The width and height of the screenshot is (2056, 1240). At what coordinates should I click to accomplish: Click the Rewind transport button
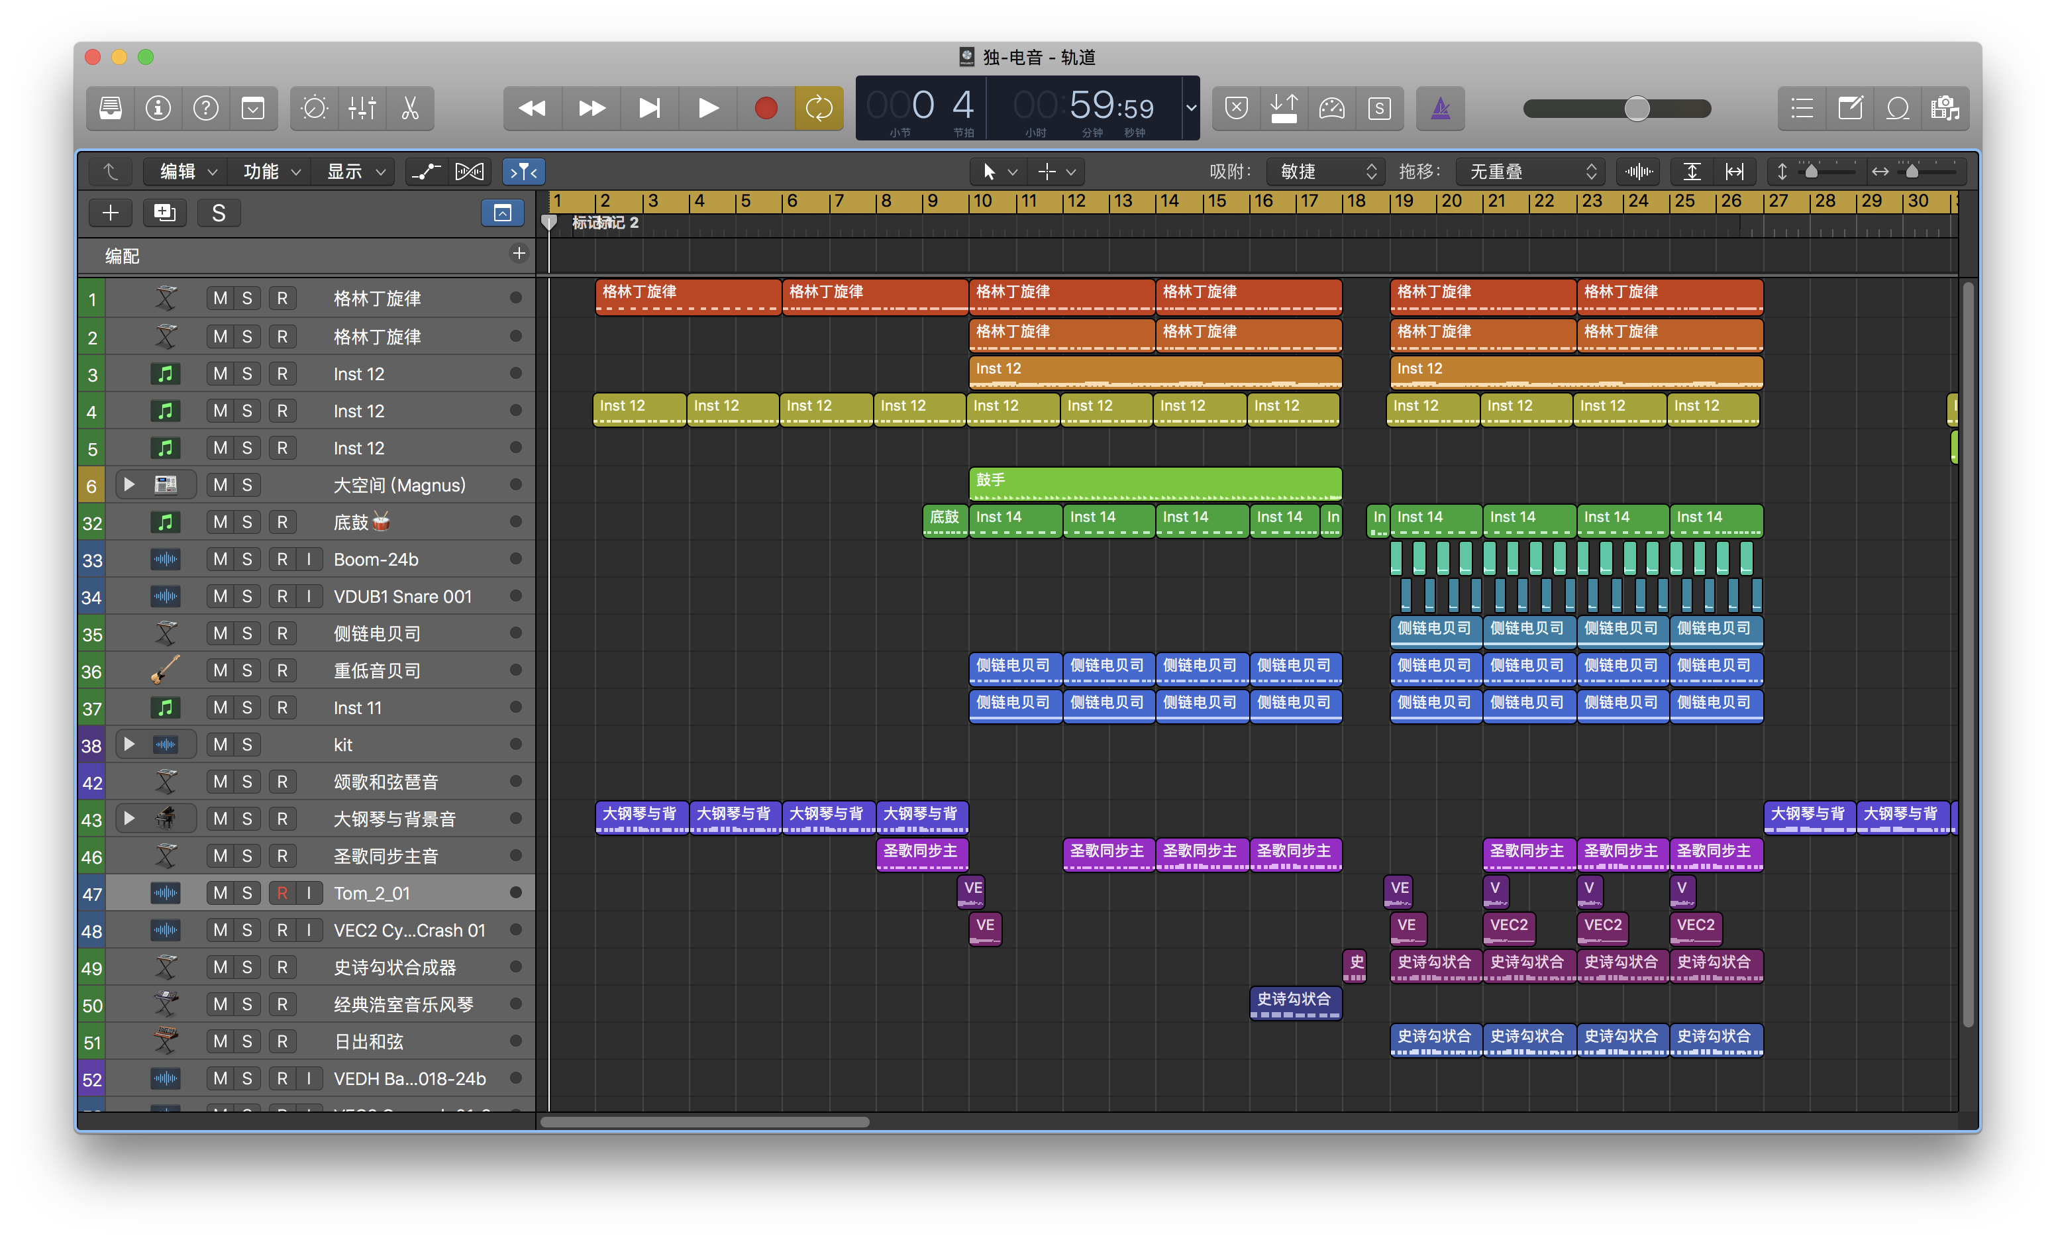pyautogui.click(x=533, y=109)
